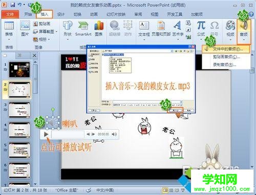Choose Audio from File (文件中的音频)
256x195 pixels.
click(x=226, y=49)
